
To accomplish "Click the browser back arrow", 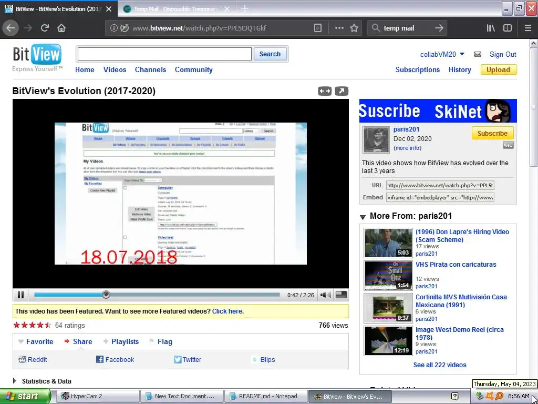I will coord(11,28).
